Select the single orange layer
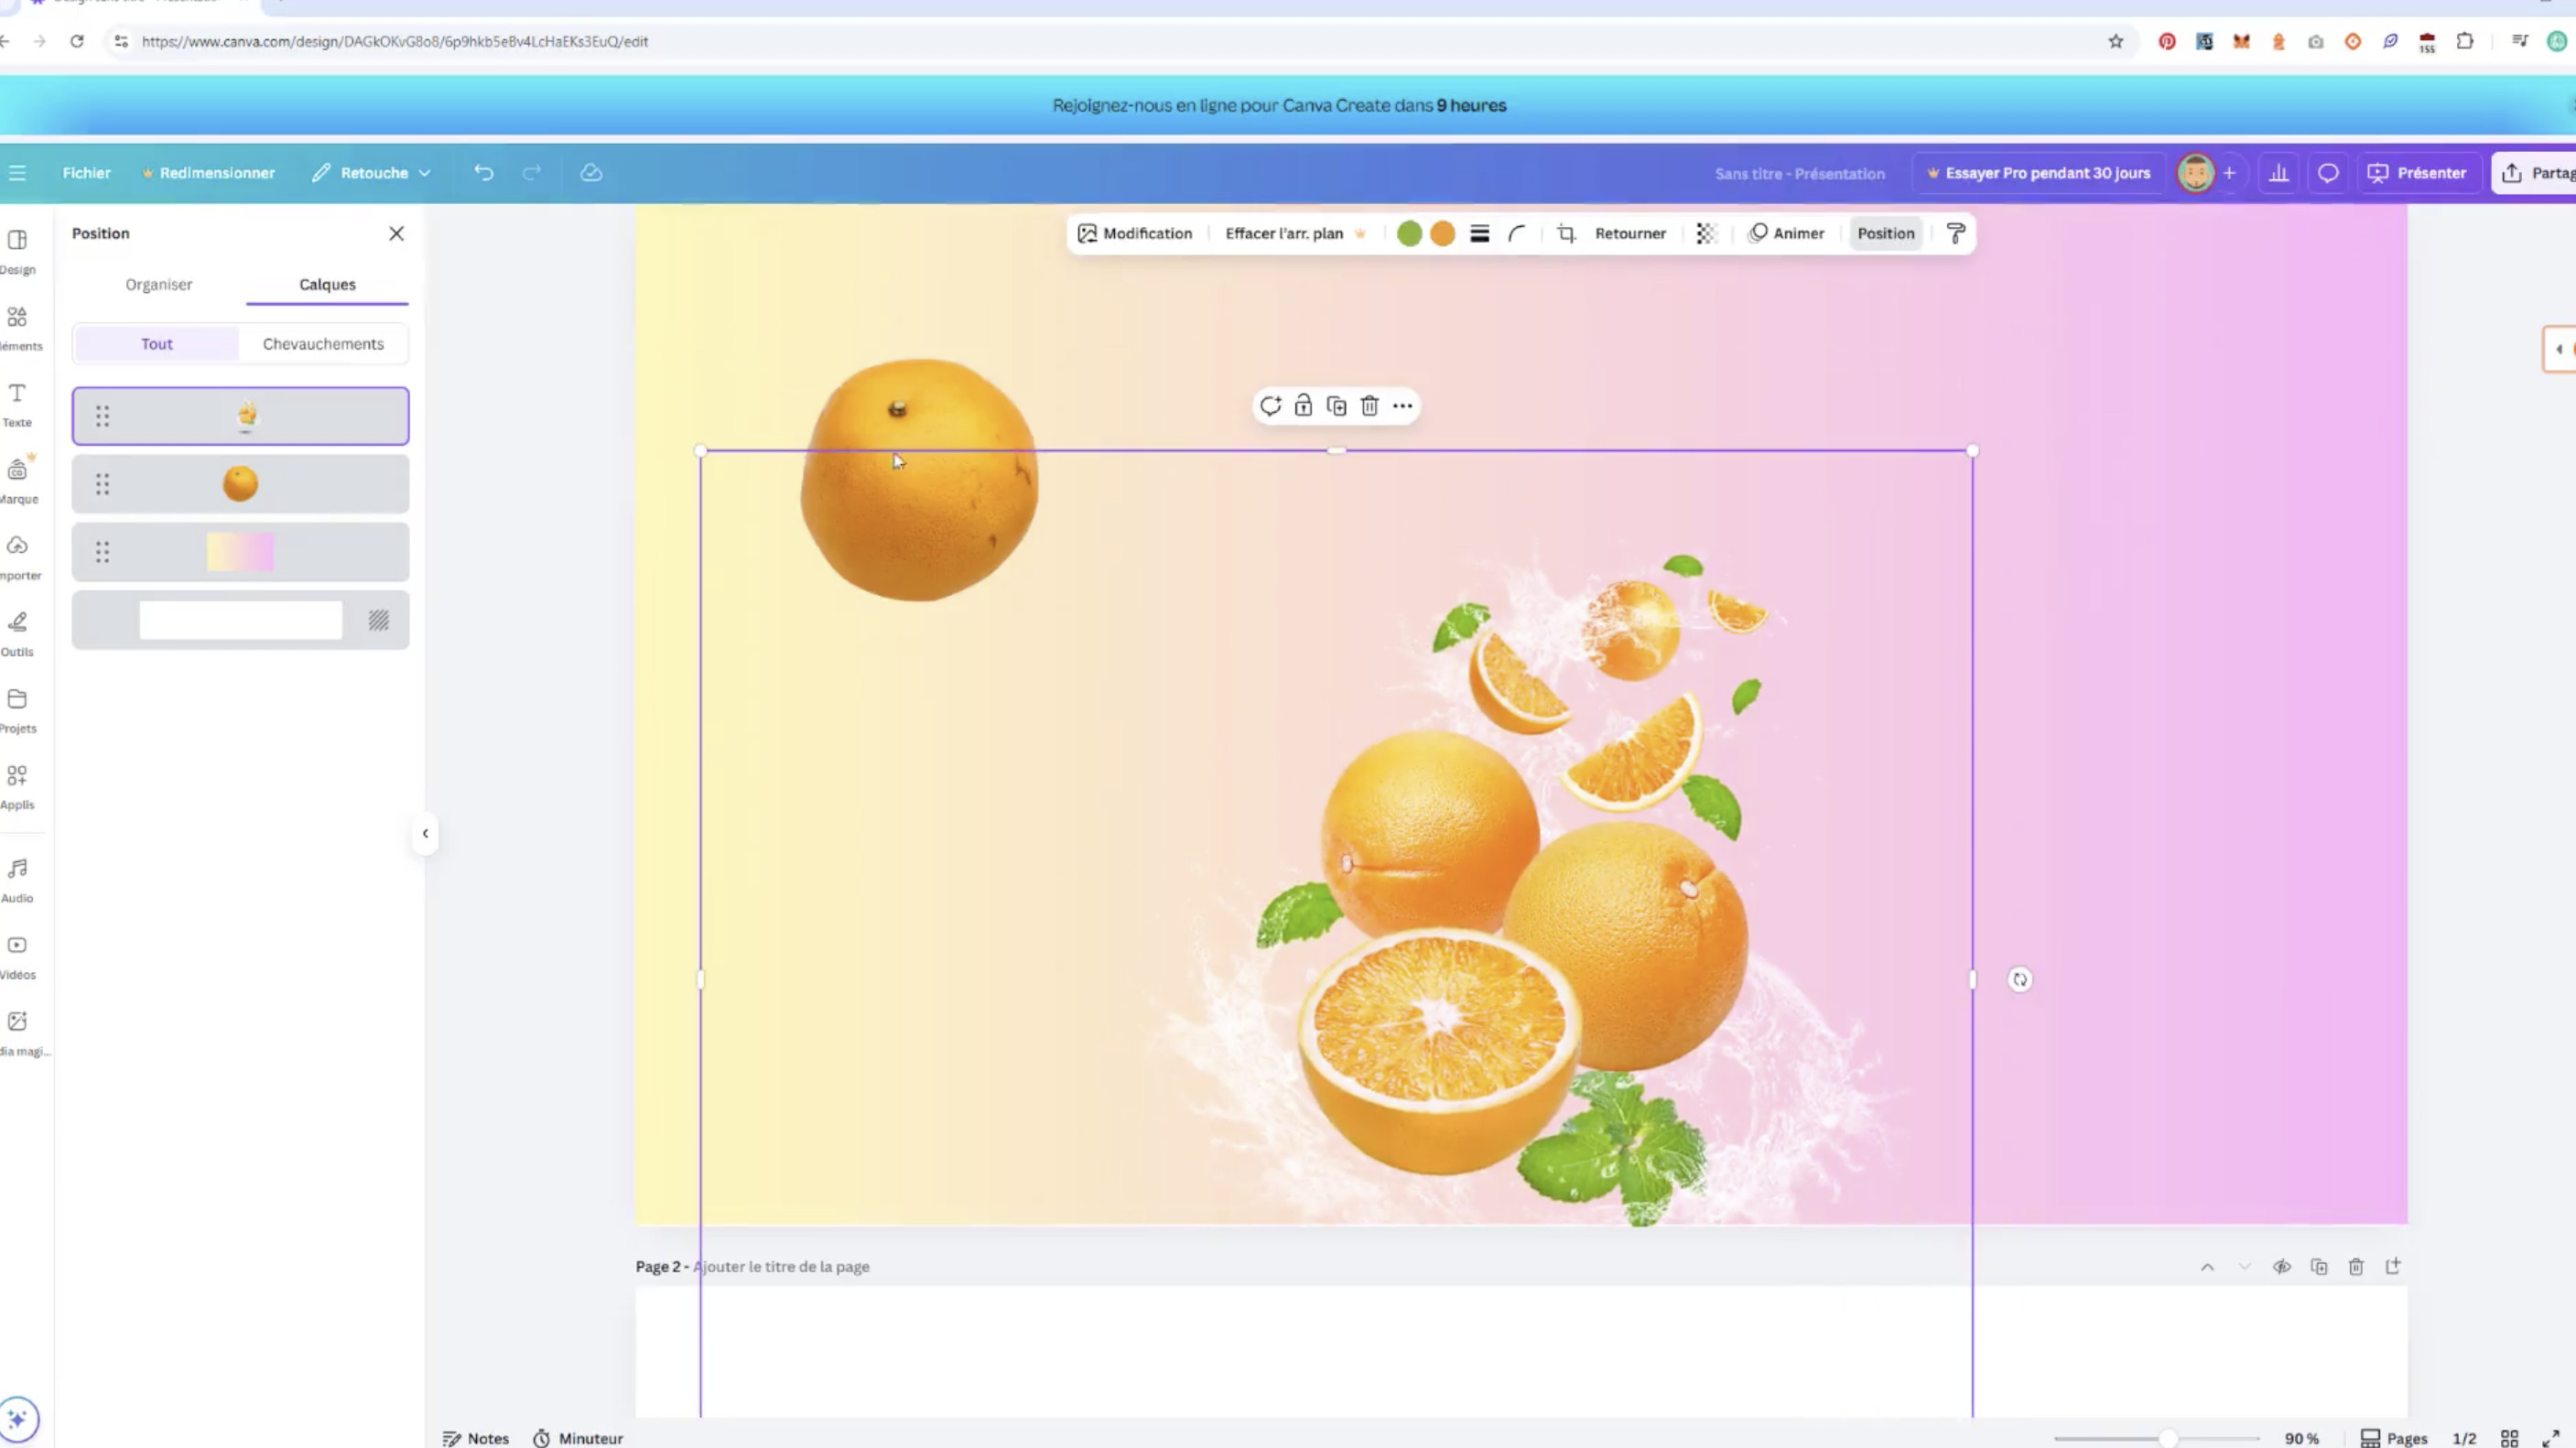Image resolution: width=2576 pixels, height=1448 pixels. (240, 484)
